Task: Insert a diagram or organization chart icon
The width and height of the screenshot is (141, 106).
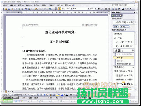Action: click(47, 95)
